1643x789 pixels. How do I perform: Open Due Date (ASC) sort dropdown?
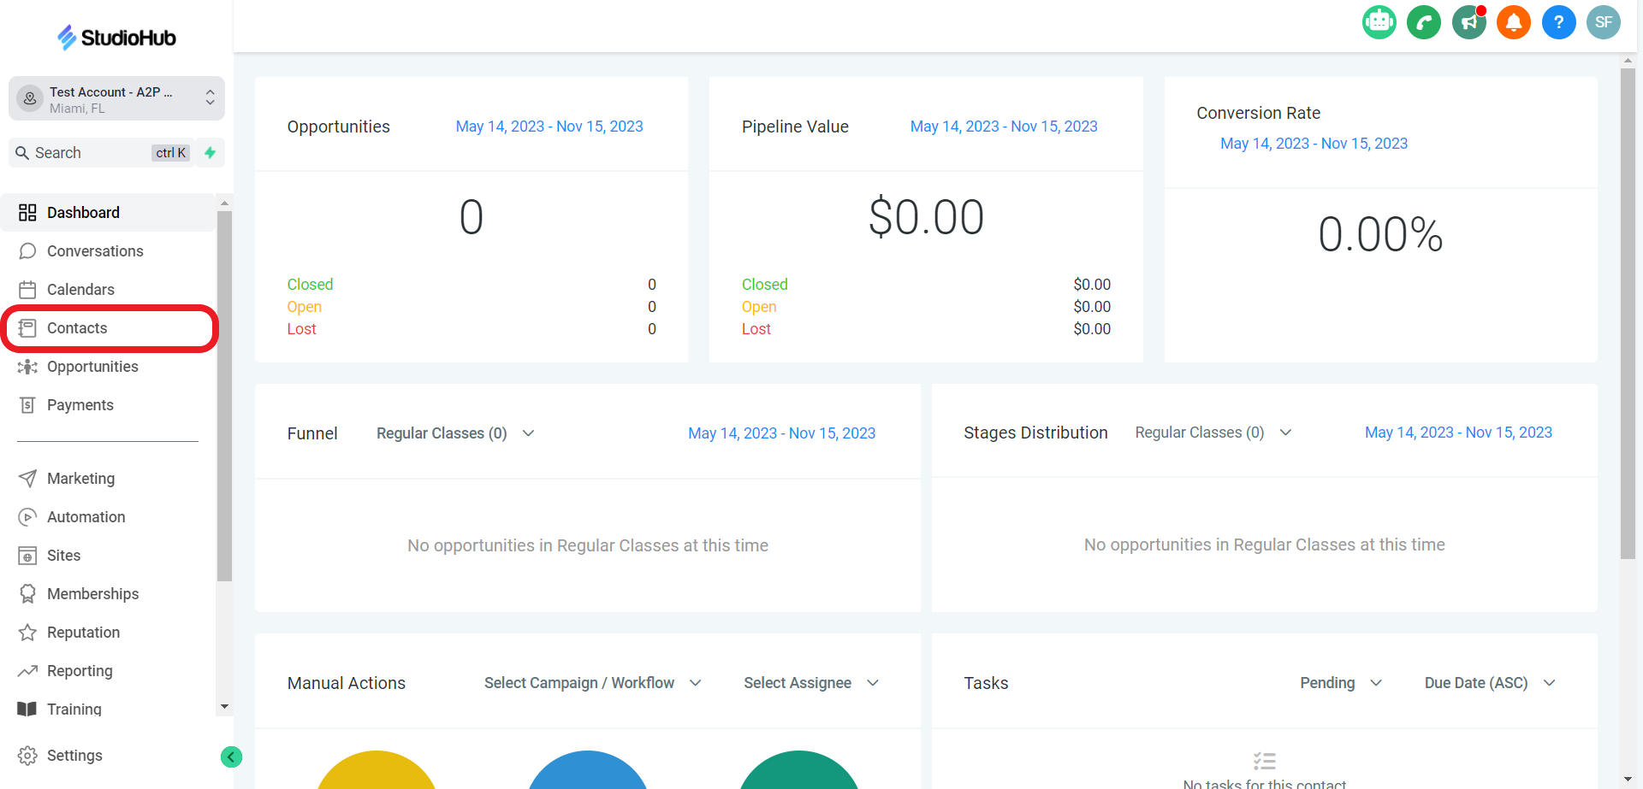point(1490,683)
